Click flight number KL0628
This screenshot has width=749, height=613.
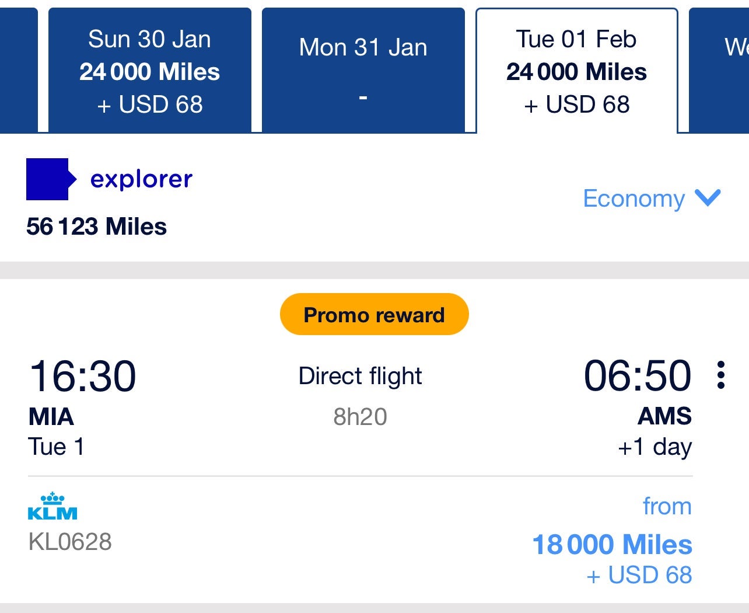coord(70,542)
